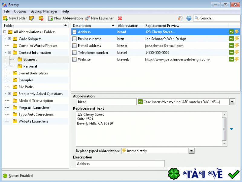Click notepad icon on Telephone number row
This screenshot has width=242, height=182.
74,52
